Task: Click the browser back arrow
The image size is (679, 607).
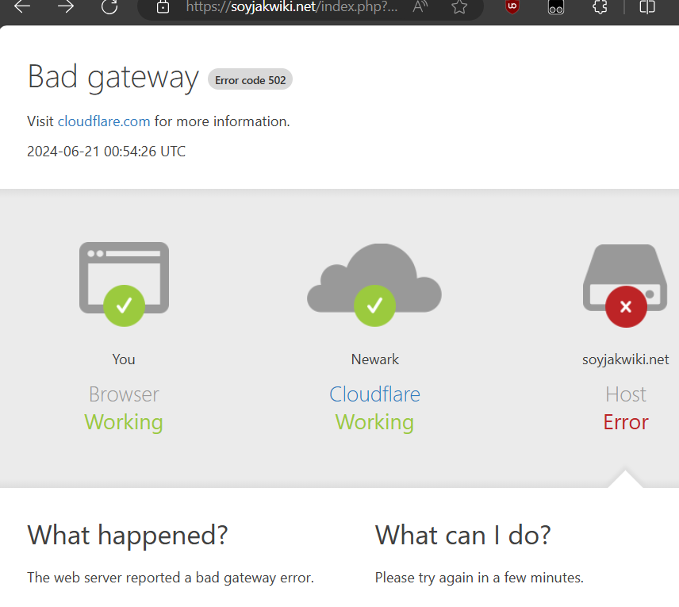Action: coord(22,7)
